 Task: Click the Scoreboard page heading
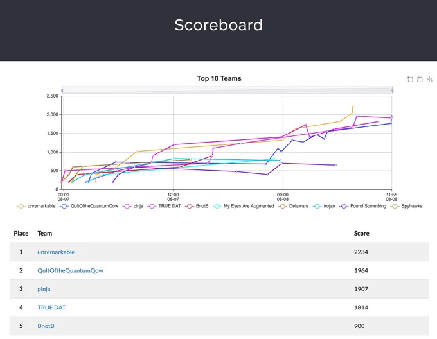pos(219,25)
